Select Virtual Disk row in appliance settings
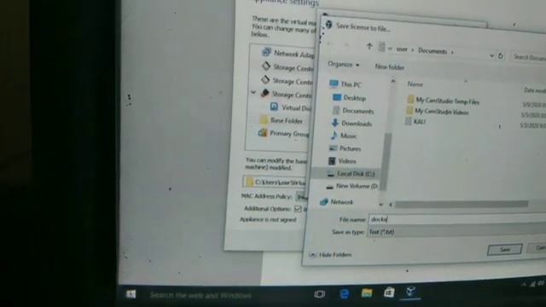The image size is (546, 307). click(290, 107)
